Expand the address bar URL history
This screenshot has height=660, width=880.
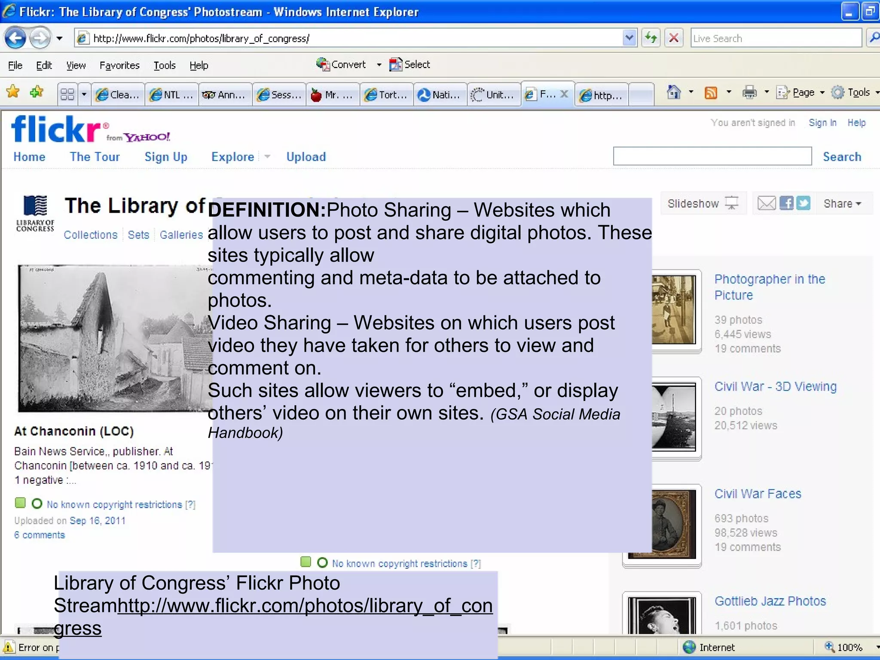point(629,38)
